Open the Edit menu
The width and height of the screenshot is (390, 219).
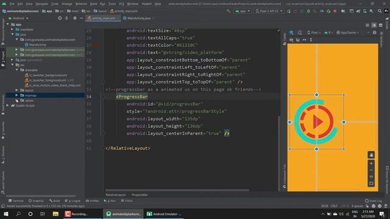coord(20,4)
